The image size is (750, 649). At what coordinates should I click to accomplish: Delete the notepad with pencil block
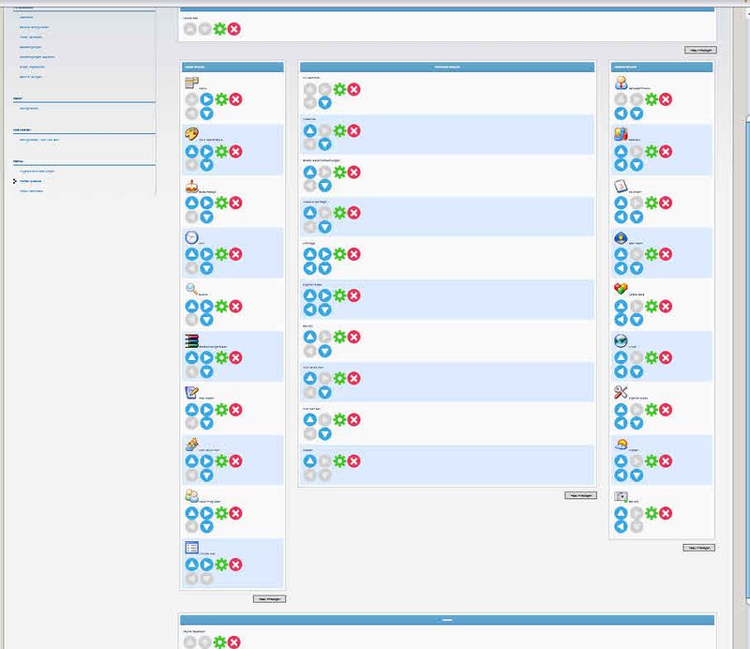(x=235, y=410)
